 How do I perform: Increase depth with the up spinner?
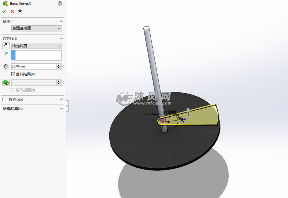tap(59, 65)
